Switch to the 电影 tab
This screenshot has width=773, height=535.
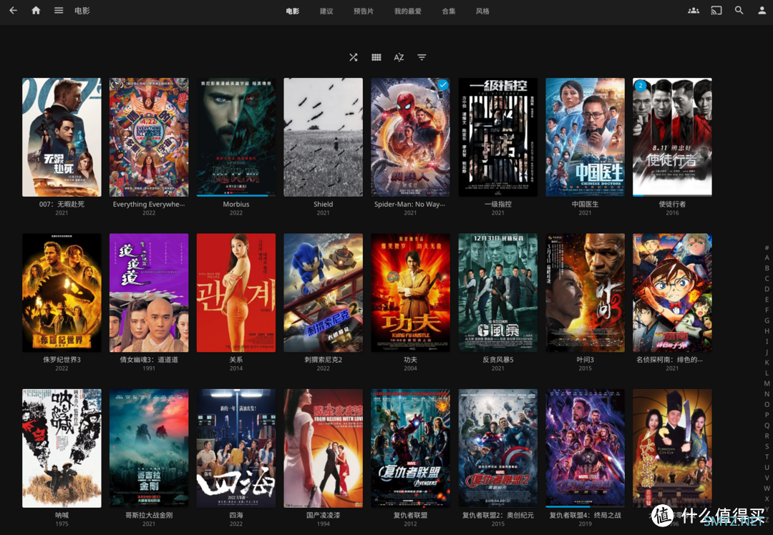(x=292, y=11)
